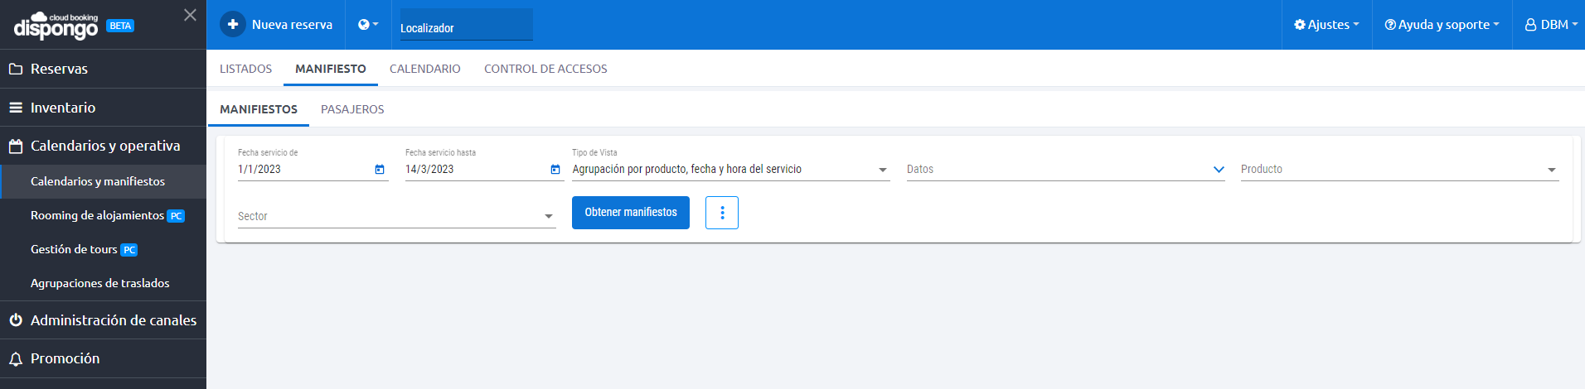Open Ayuda y soporte menu
Image resolution: width=1585 pixels, height=389 pixels.
tap(1442, 25)
